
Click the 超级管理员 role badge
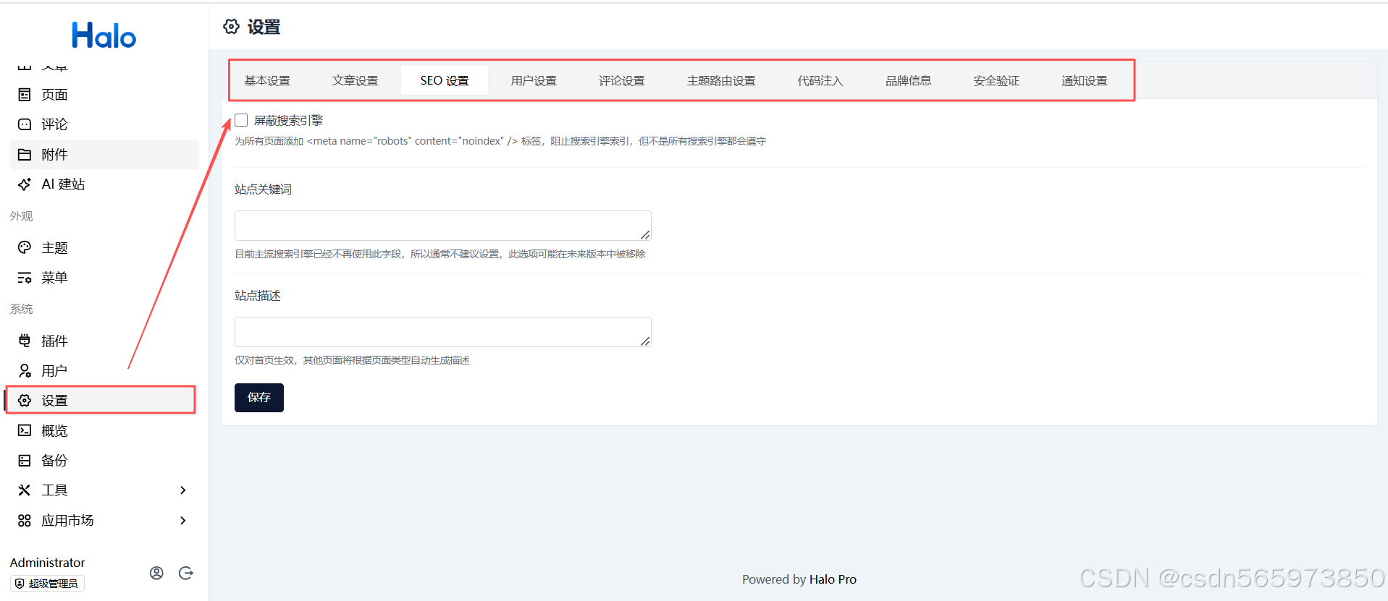tap(47, 584)
